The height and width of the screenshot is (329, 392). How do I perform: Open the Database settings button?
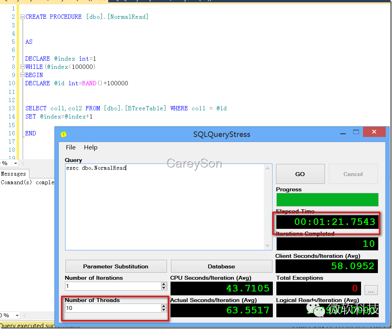click(221, 266)
